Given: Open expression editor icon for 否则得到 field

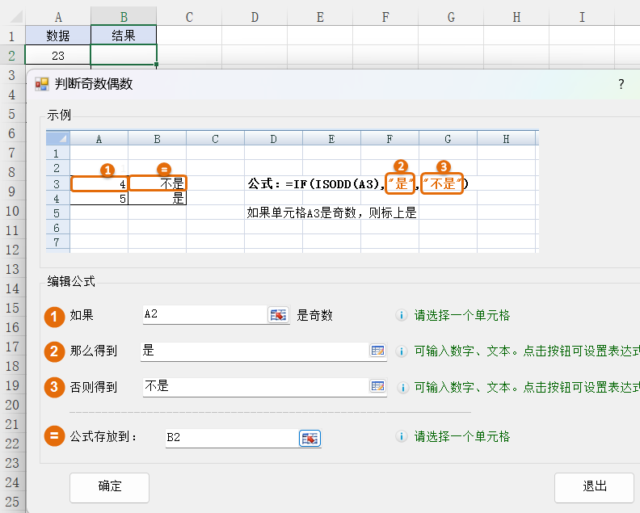Looking at the screenshot, I should click(x=377, y=387).
